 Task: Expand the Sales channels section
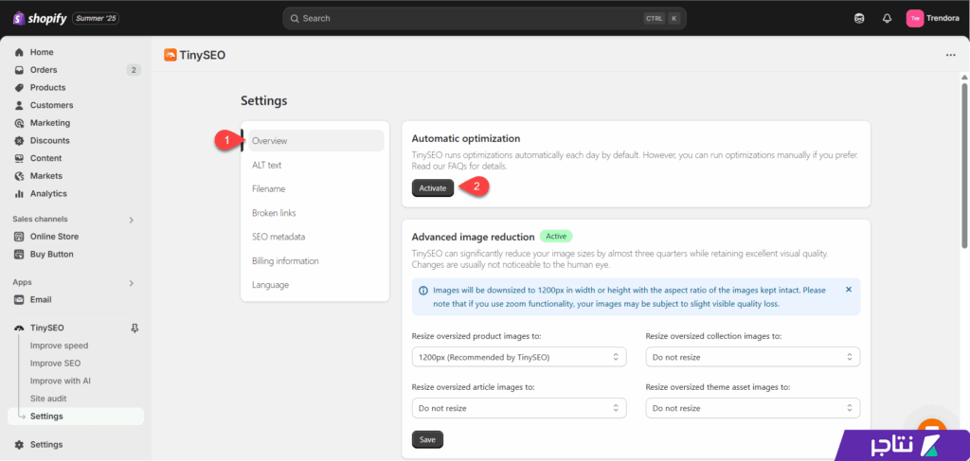click(x=131, y=220)
